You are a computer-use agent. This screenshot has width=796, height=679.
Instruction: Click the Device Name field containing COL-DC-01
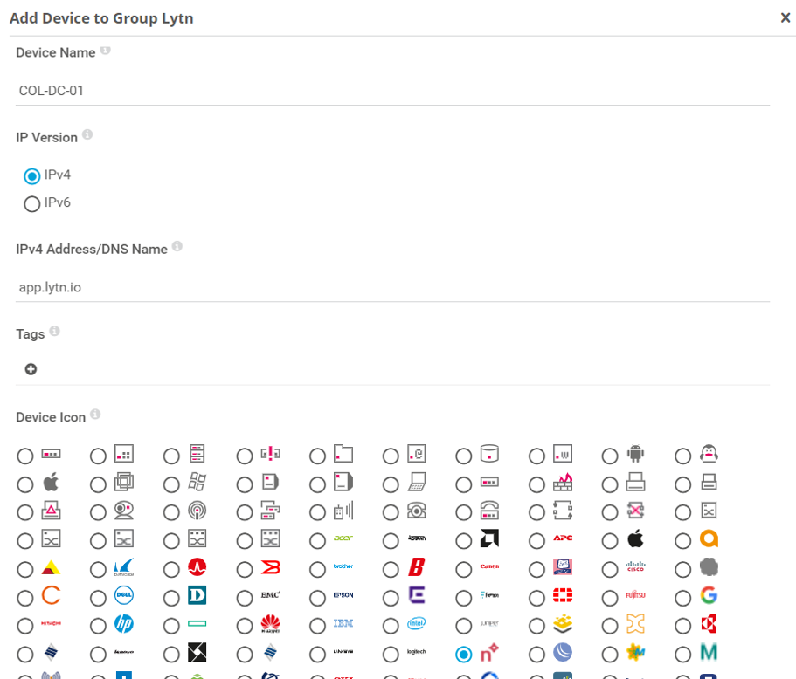pos(392,90)
